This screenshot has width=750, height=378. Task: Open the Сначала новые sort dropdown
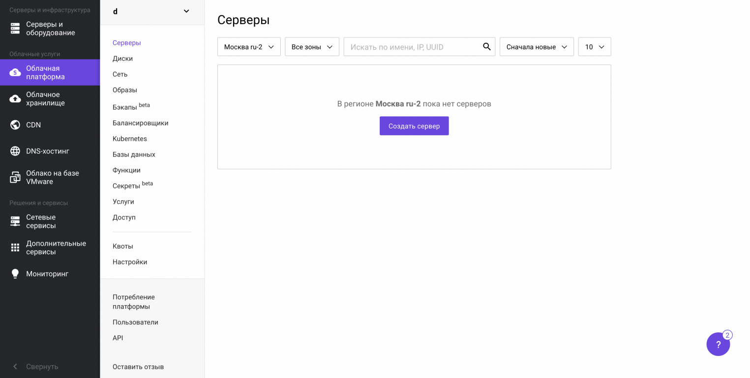tap(537, 47)
